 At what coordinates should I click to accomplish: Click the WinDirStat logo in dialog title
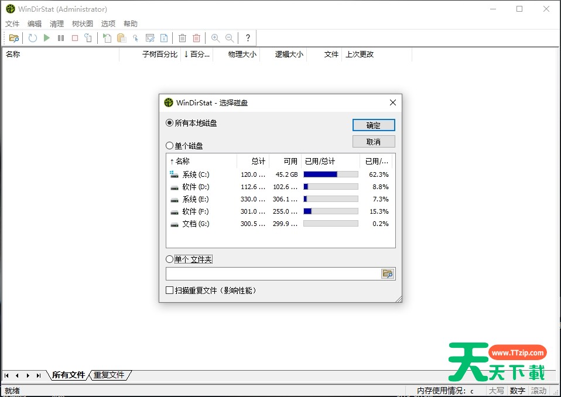coord(169,102)
